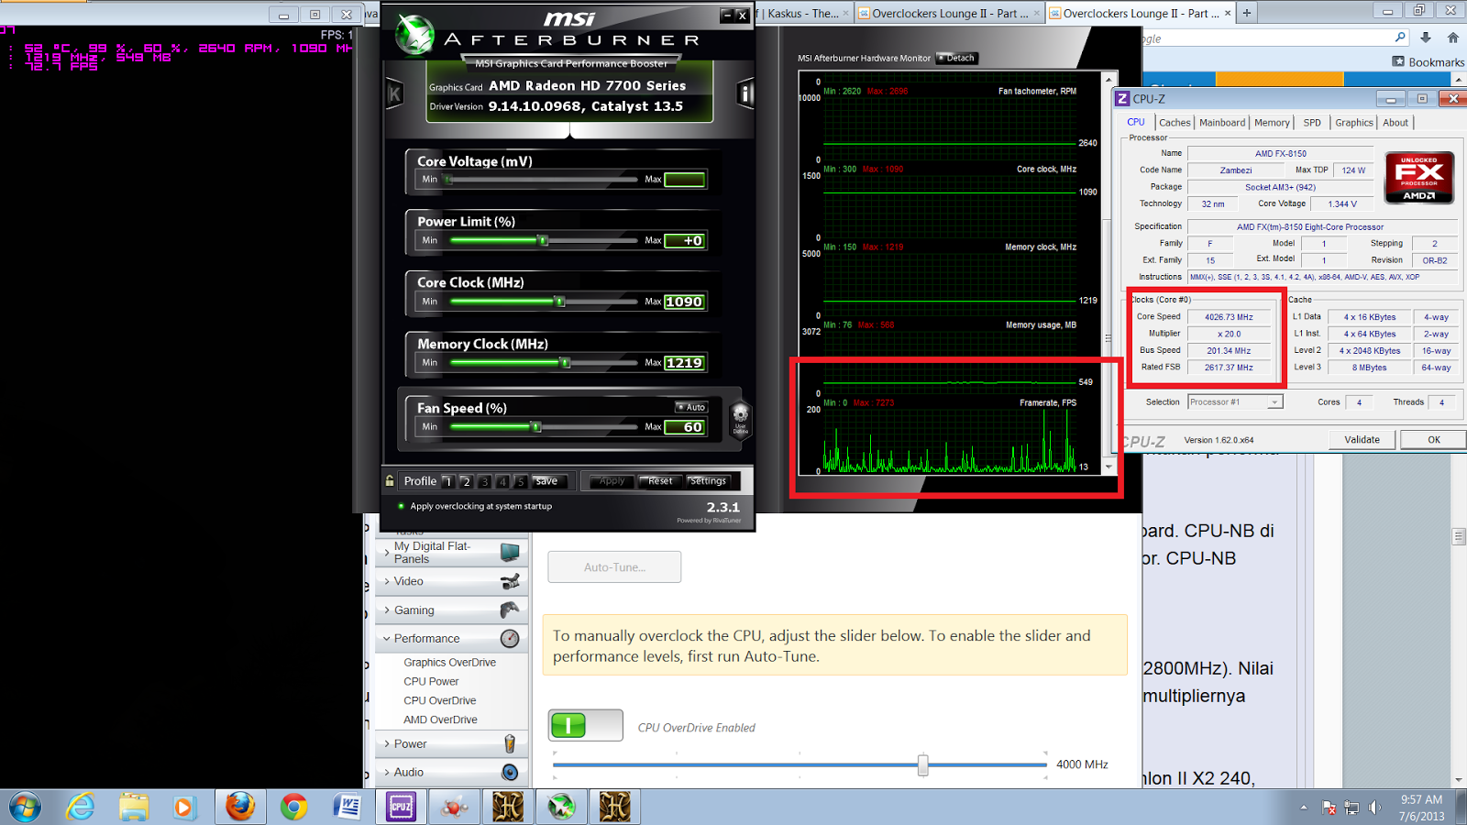This screenshot has height=825, width=1467.
Task: Expand the Power section in the sidebar
Action: [387, 743]
